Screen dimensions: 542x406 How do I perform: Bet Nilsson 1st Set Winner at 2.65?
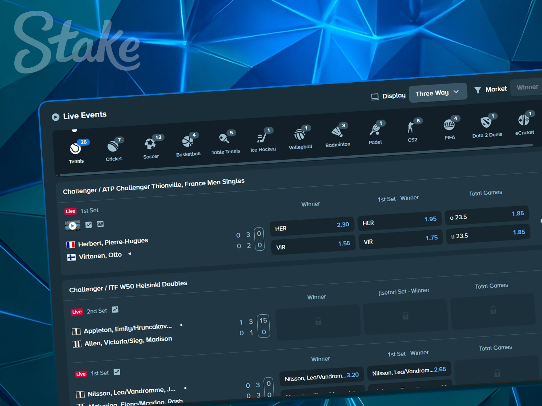point(409,371)
